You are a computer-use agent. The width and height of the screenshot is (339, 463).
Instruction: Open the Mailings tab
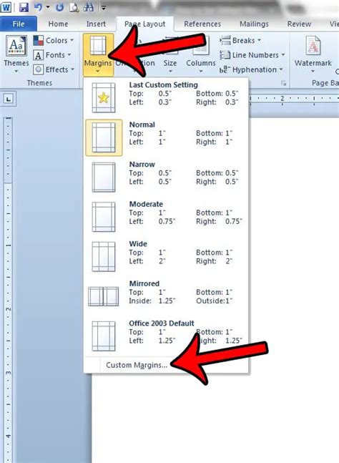254,24
